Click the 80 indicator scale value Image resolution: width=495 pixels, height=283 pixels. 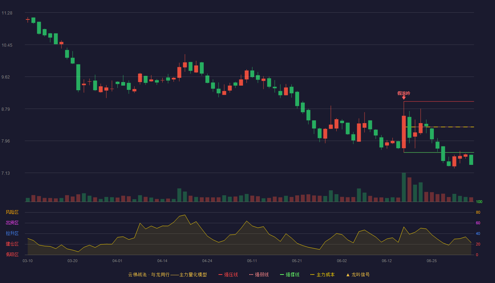click(478, 212)
